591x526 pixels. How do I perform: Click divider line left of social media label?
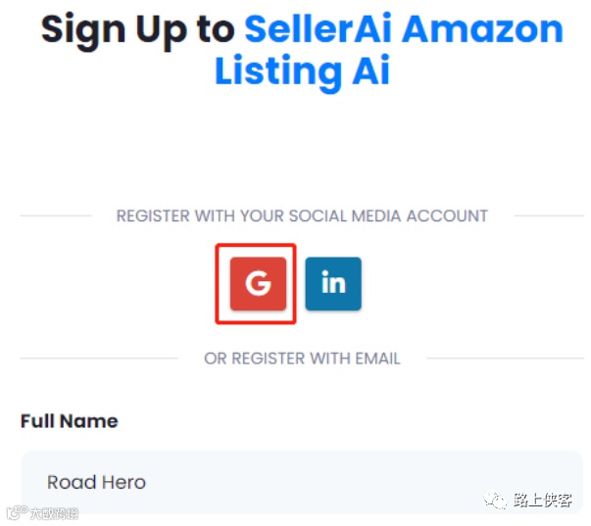[55, 215]
